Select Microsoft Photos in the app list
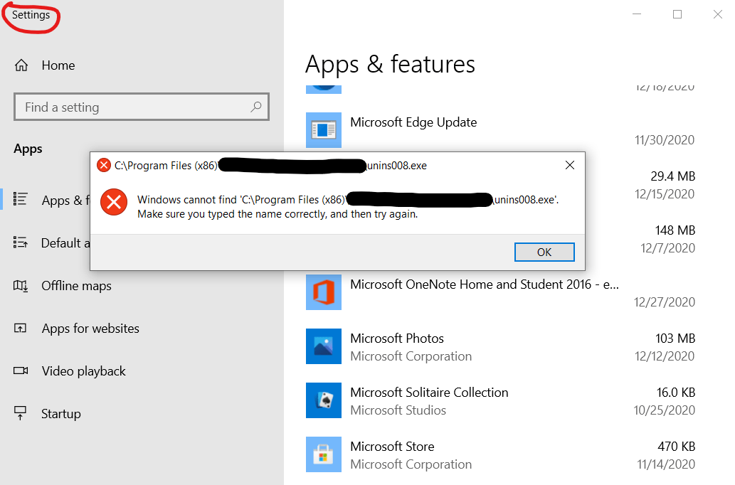The image size is (735, 485). (x=501, y=346)
